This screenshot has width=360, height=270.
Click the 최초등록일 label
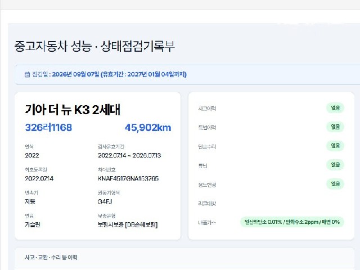(36, 170)
